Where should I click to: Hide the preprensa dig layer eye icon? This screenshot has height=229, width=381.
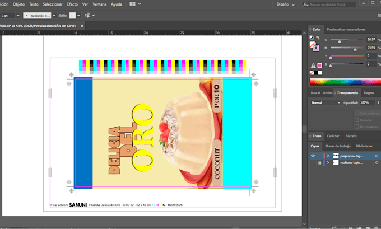point(313,156)
